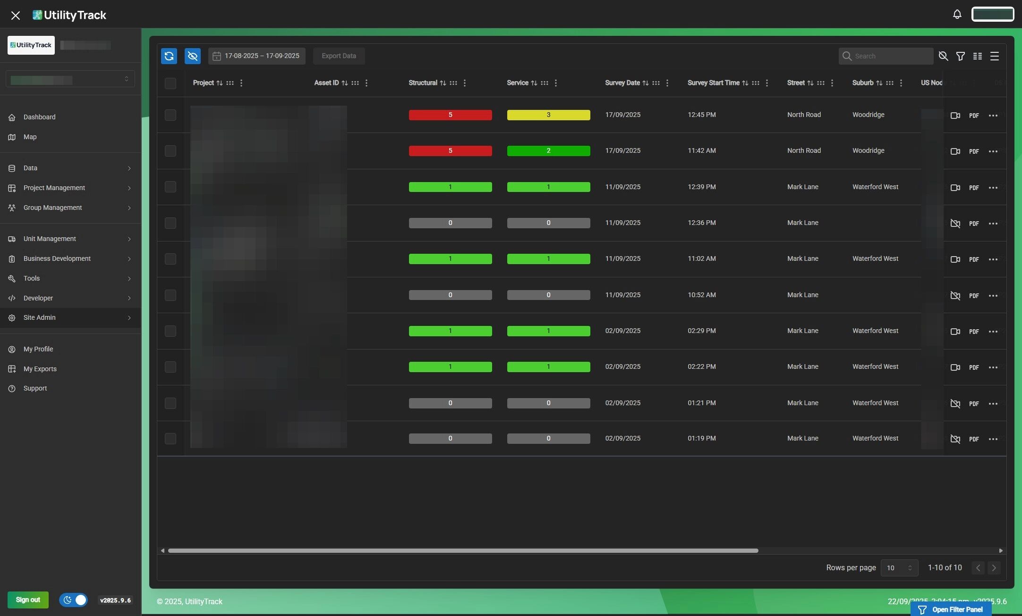This screenshot has width=1022, height=616.
Task: Open more options for the 12:39 PM row
Action: (x=993, y=188)
